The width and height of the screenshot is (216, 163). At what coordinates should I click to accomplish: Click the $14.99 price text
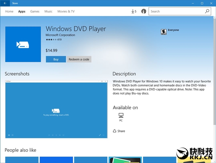click(x=51, y=50)
